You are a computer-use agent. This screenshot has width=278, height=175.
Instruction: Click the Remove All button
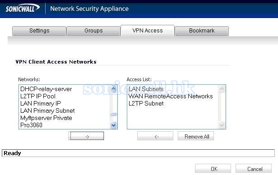coord(196,136)
